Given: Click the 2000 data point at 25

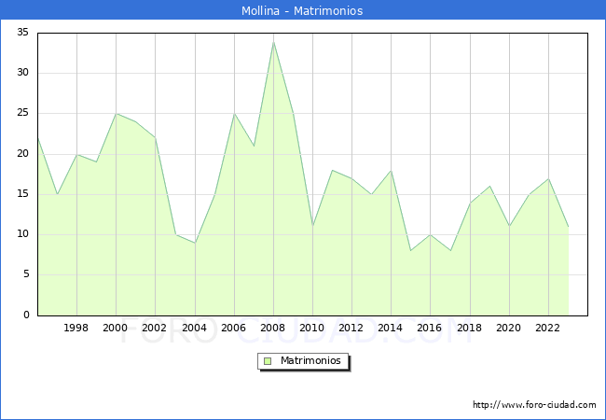Looking at the screenshot, I should (x=116, y=114).
